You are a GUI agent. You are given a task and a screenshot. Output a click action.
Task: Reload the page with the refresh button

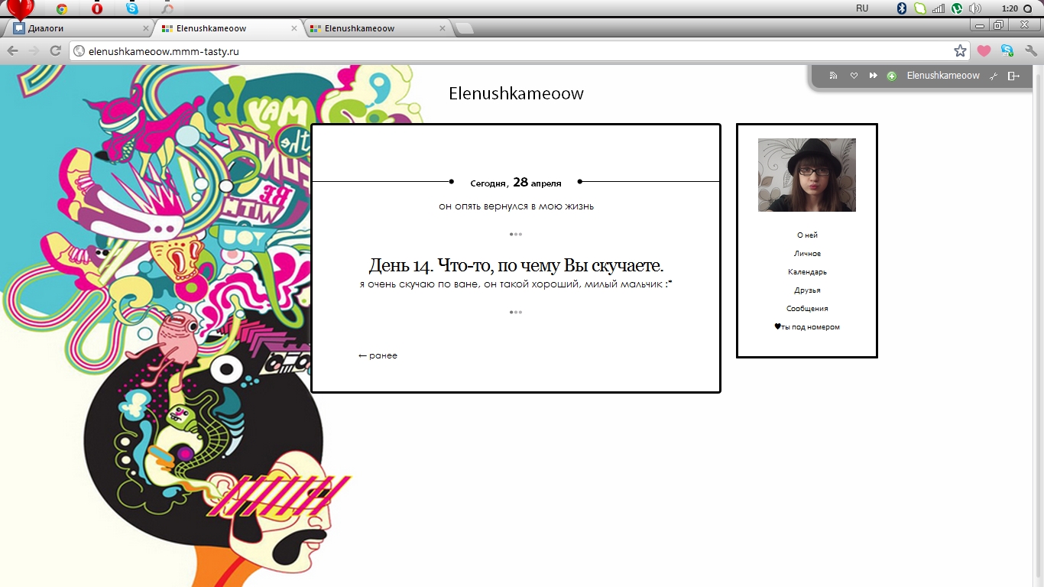55,51
